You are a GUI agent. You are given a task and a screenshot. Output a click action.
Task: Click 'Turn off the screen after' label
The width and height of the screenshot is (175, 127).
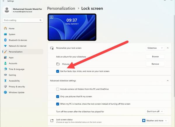point(80,112)
